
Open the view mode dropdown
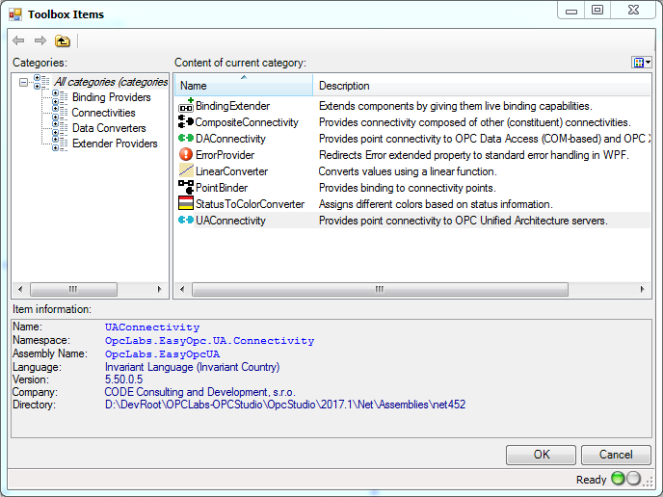coord(641,63)
